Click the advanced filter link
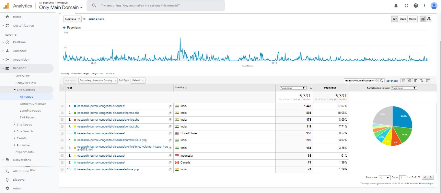 pyautogui.click(x=392, y=81)
